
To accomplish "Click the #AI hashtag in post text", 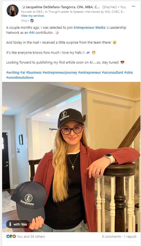I will tap(32, 33).
